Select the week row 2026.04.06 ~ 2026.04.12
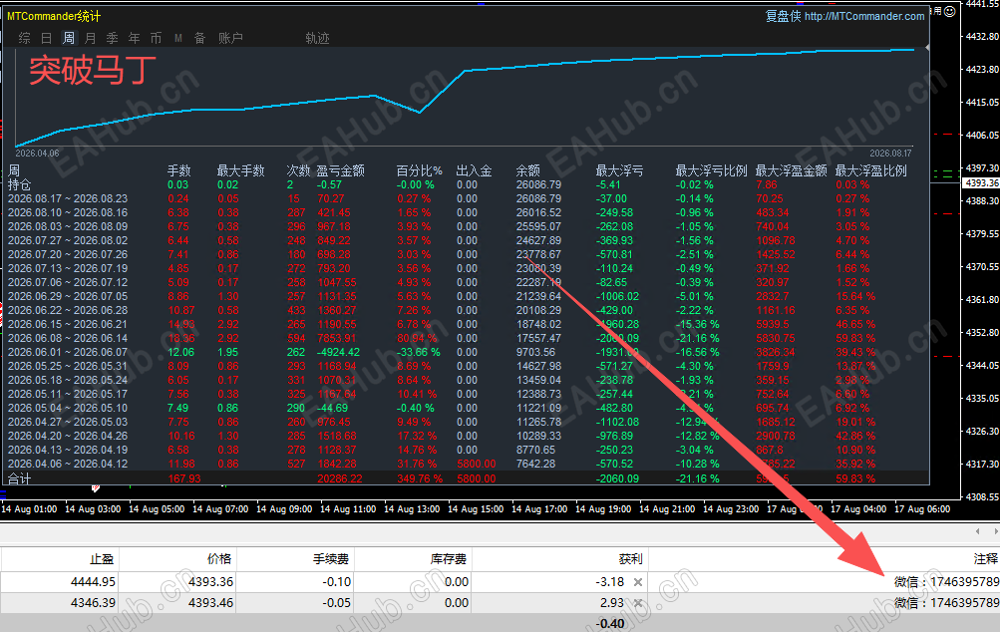This screenshot has height=632, width=1000. click(68, 464)
